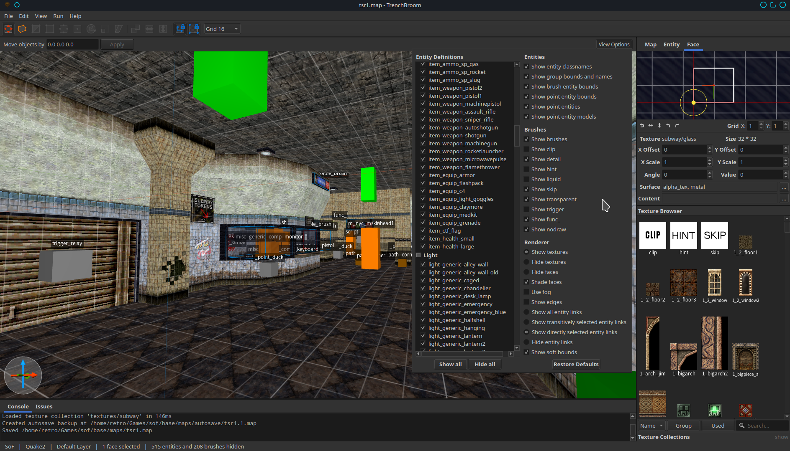
Task: Uncheck item_weapon_shotgun in Entity Definitions
Action: 423,135
